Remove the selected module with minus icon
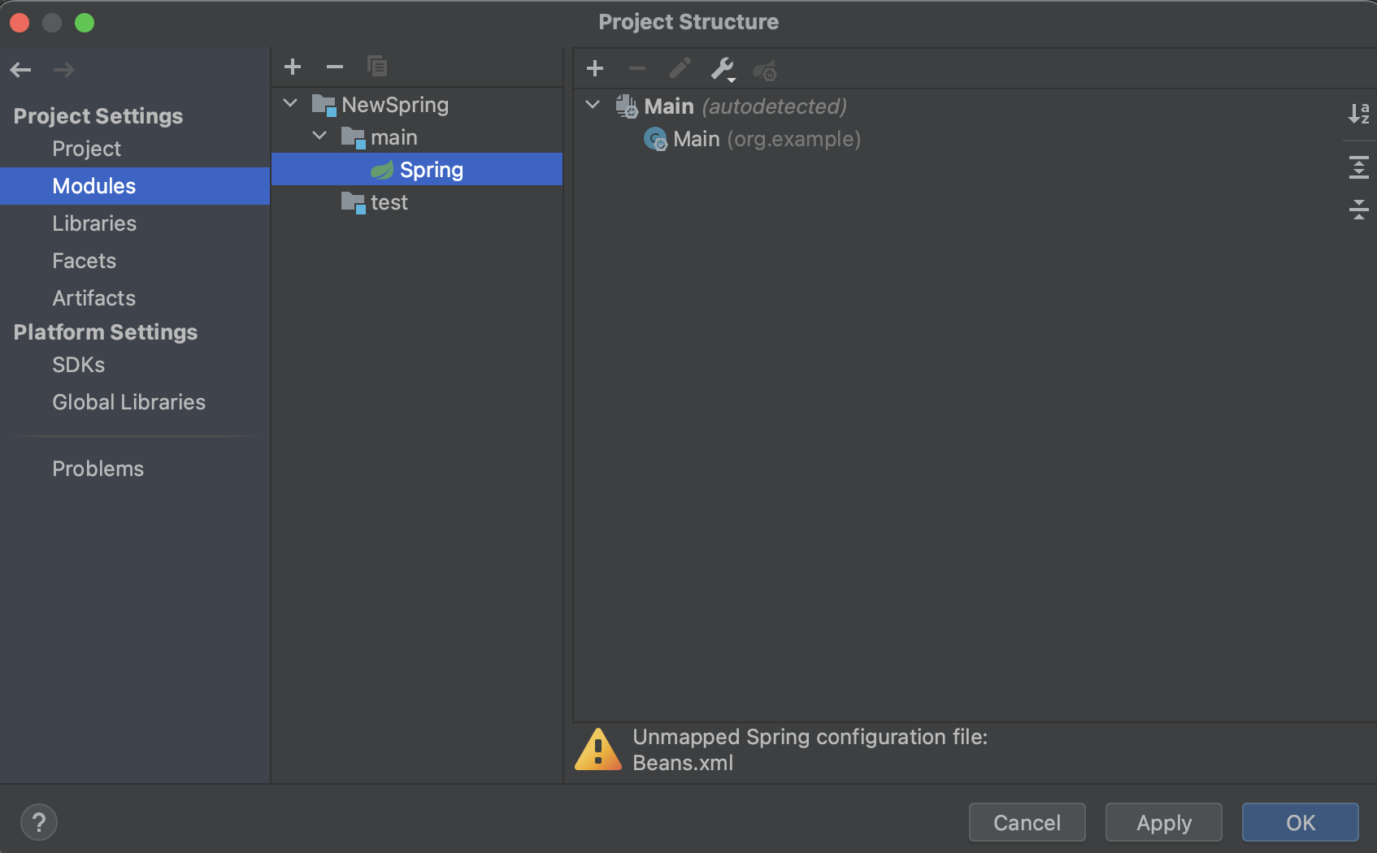Image resolution: width=1377 pixels, height=853 pixels. coord(335,67)
